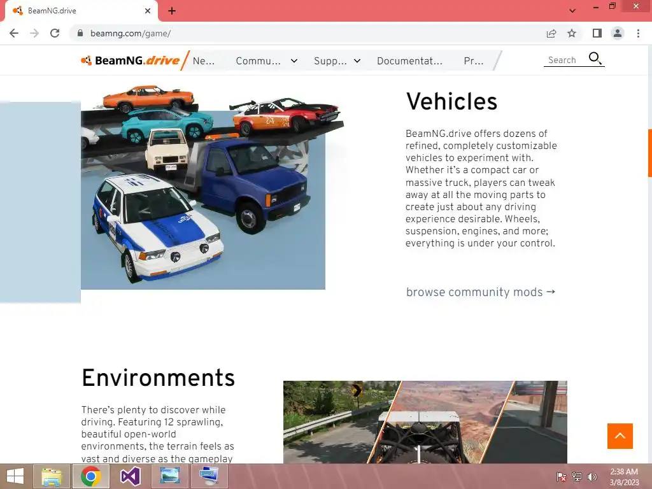Click the Vehicles heading
The image size is (652, 489).
(x=451, y=101)
